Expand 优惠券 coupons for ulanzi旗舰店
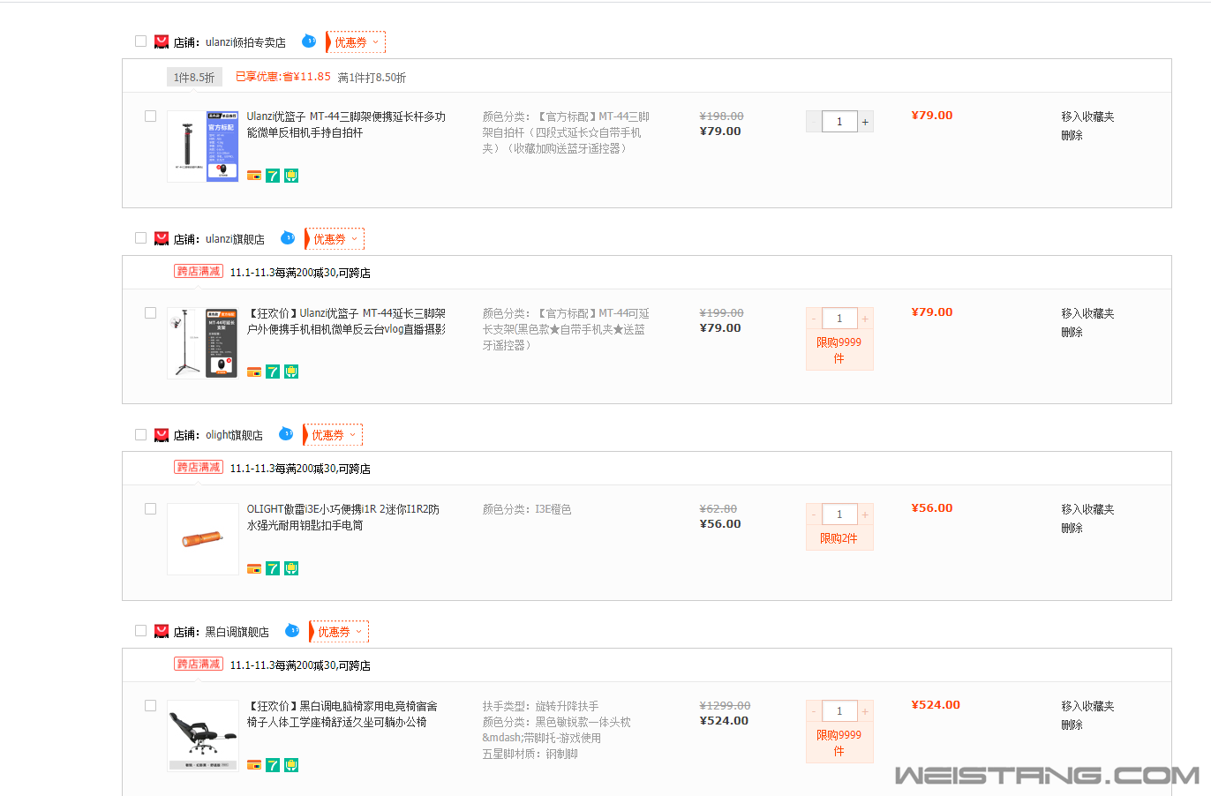The image size is (1211, 796). click(335, 238)
